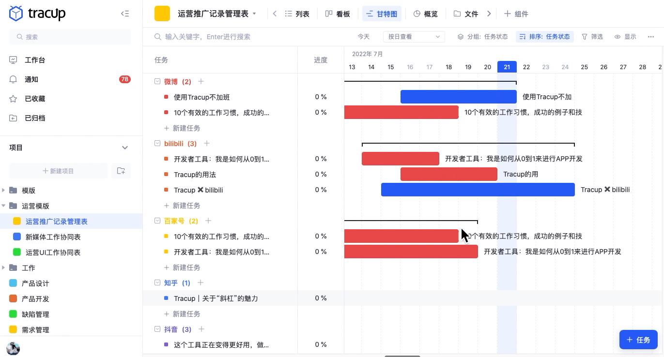
Task: Open the more options ellipsis menu
Action: pos(651,37)
